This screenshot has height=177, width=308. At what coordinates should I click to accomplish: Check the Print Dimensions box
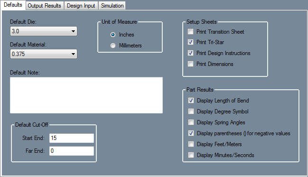[190, 64]
